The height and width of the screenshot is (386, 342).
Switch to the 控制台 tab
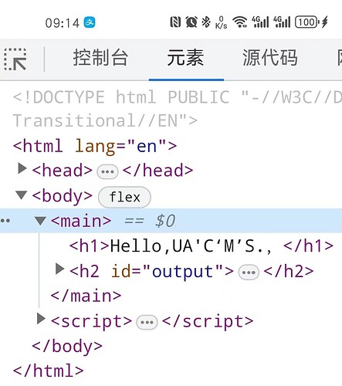coord(100,58)
